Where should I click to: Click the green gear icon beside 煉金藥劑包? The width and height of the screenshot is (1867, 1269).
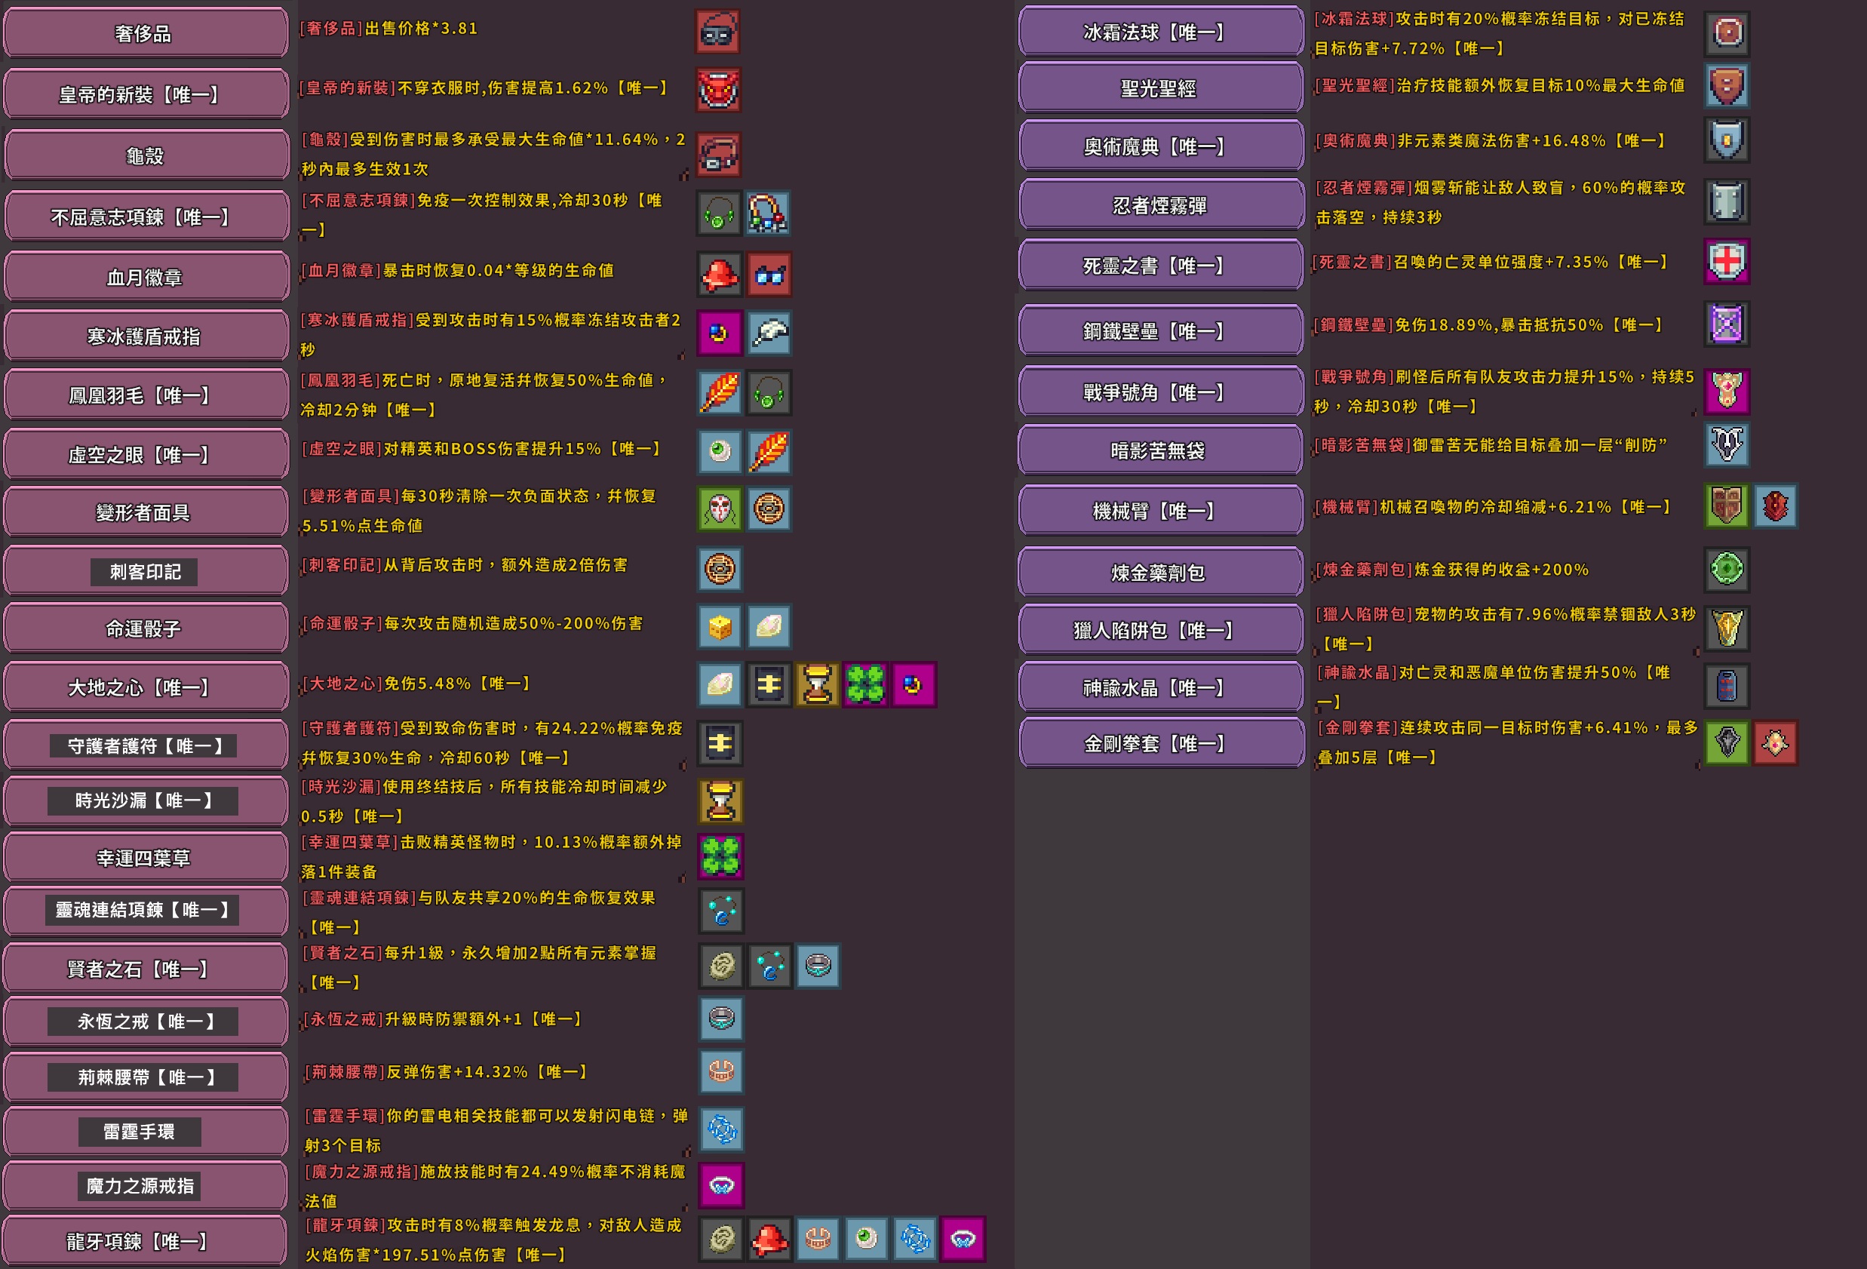[x=1727, y=569]
